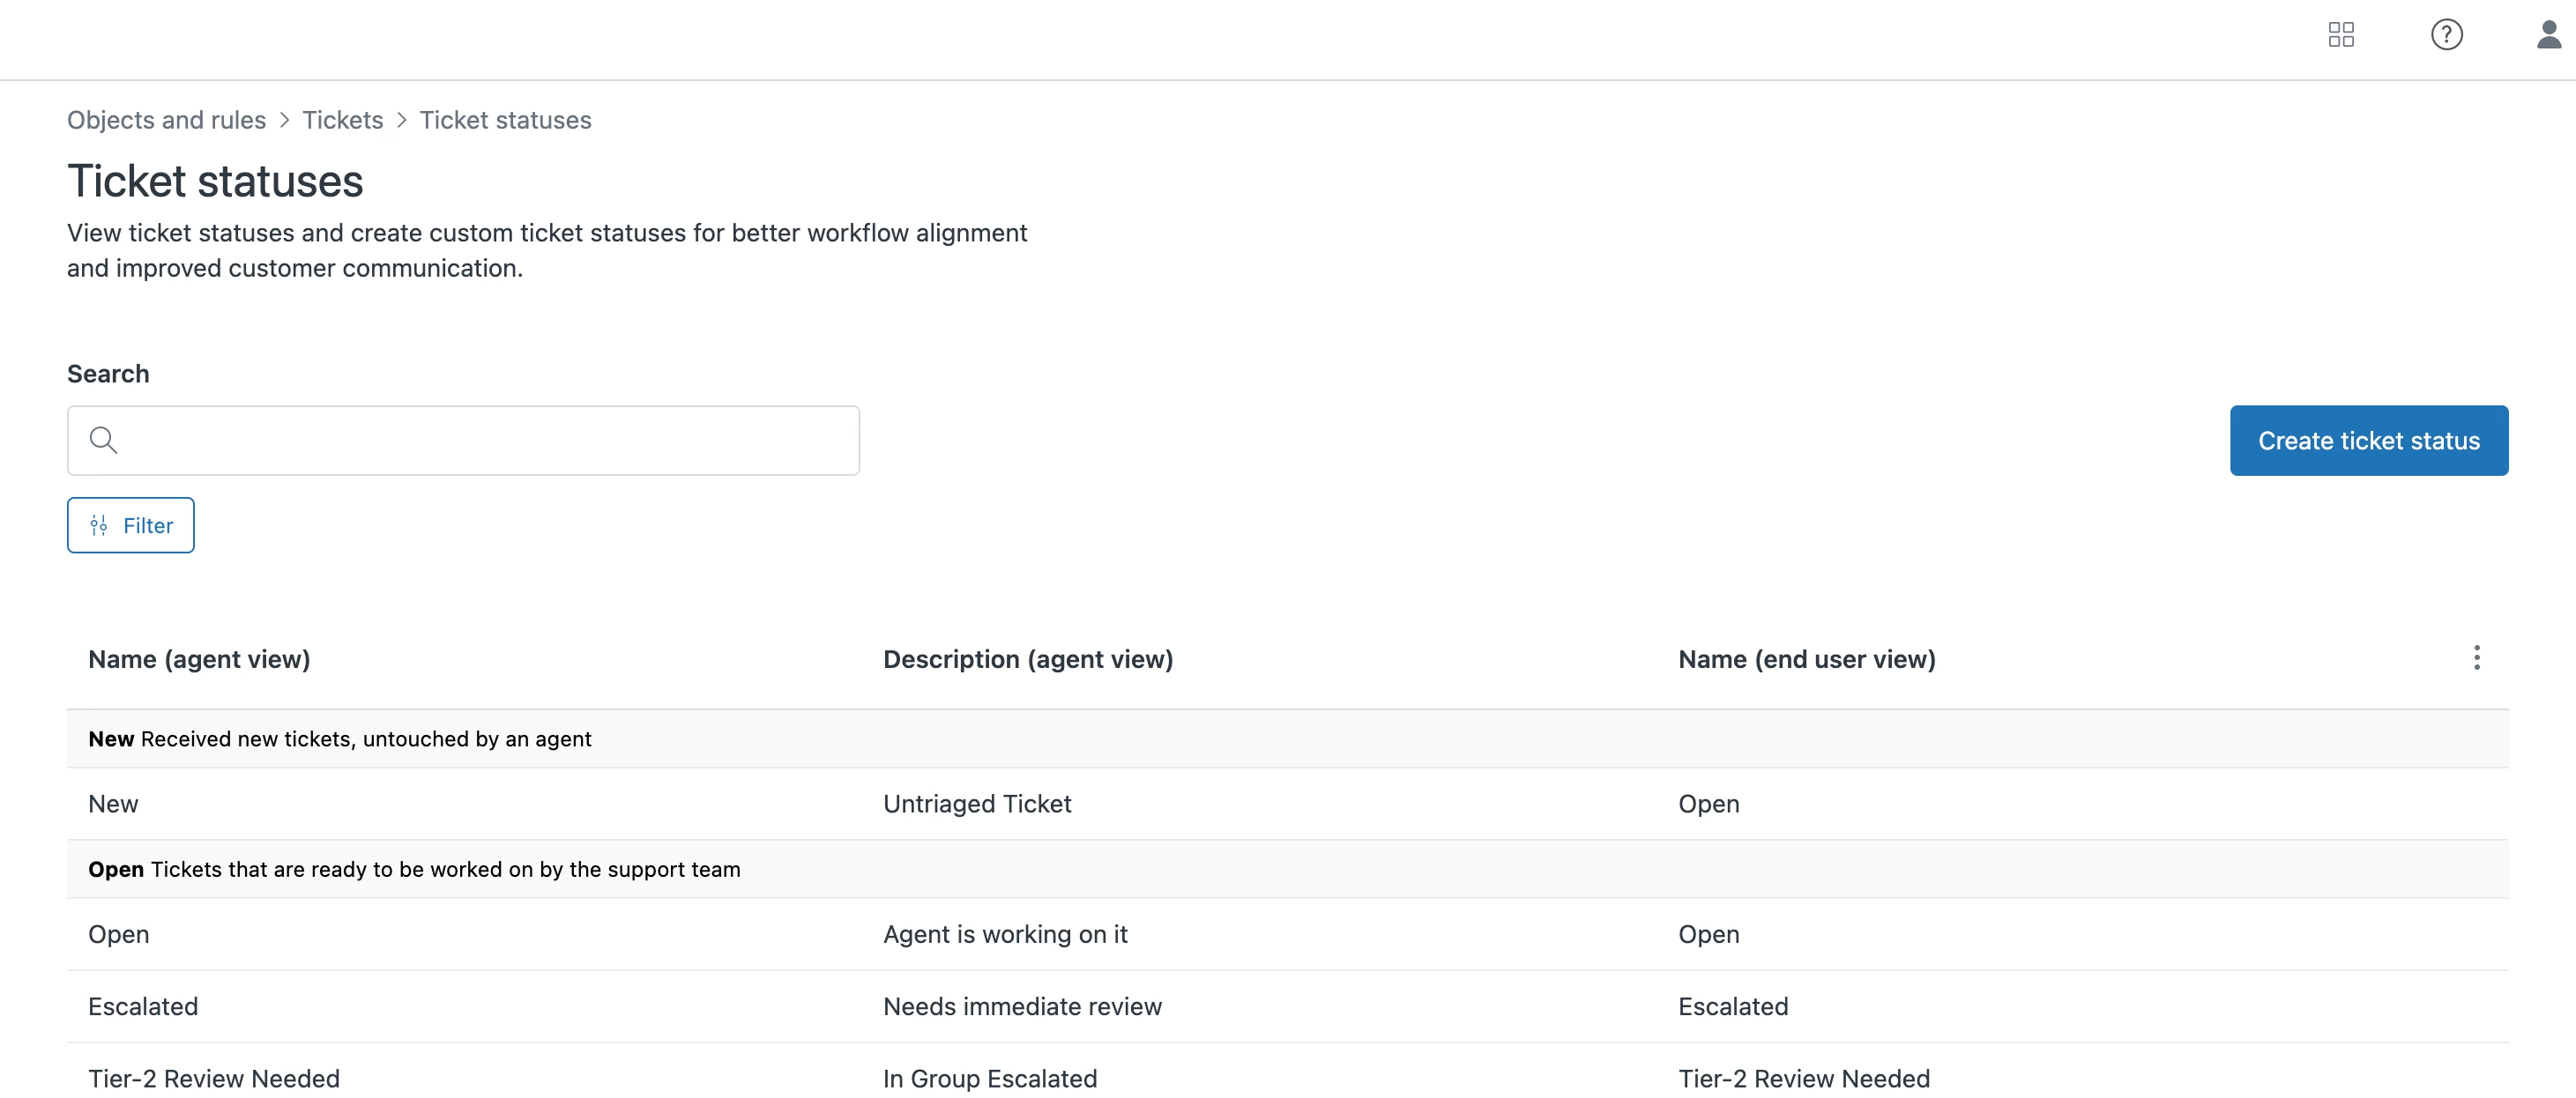This screenshot has width=2576, height=1098.
Task: Go to Objects and rules breadcrumb
Action: click(x=166, y=120)
